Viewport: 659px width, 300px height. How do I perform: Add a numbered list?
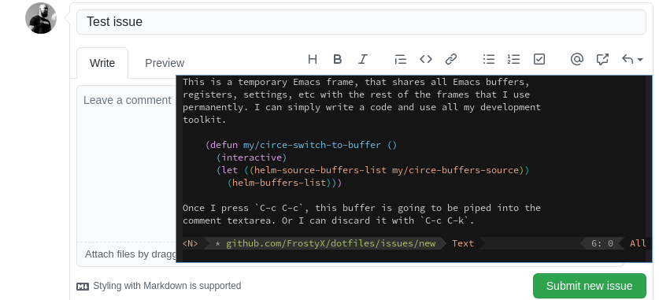click(x=513, y=59)
